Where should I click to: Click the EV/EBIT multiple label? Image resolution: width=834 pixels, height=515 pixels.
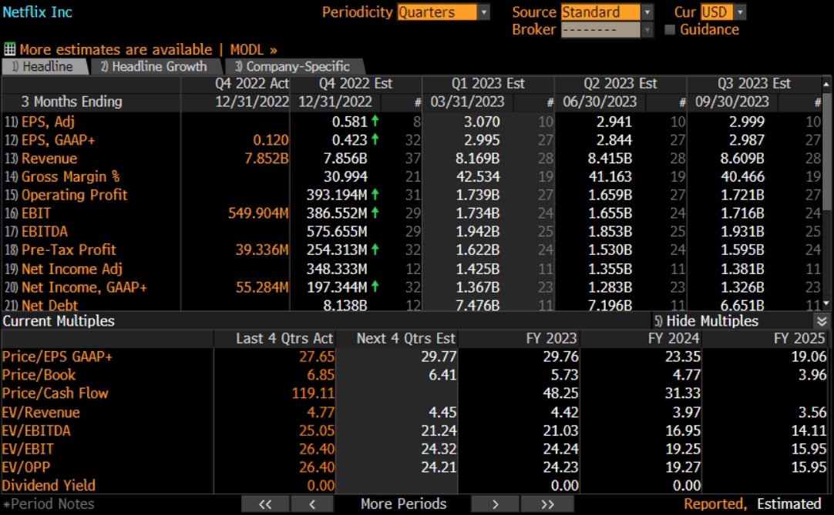[28, 449]
